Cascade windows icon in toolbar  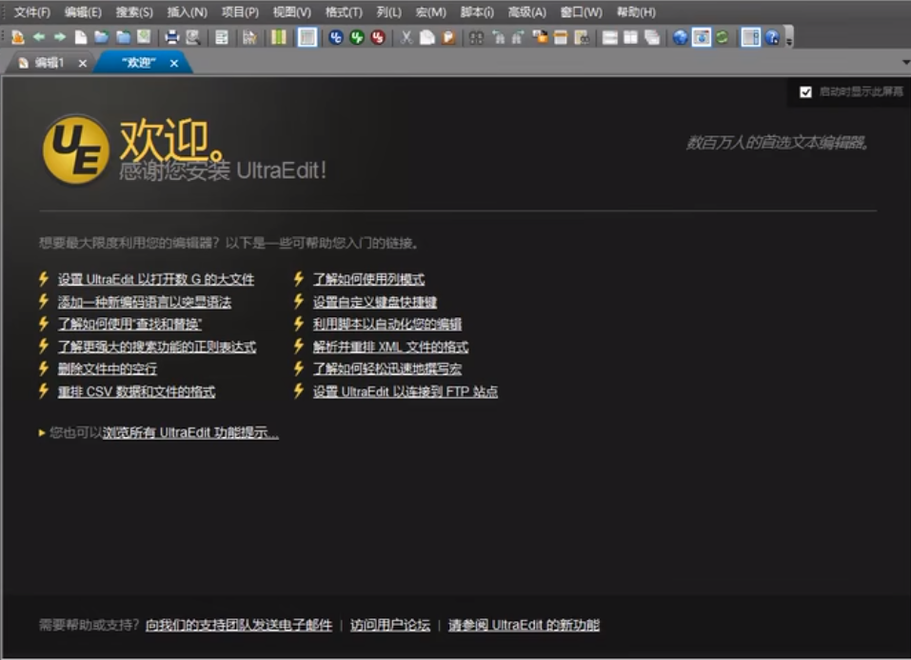click(652, 37)
